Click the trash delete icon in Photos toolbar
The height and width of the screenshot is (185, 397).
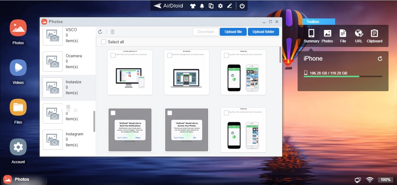click(x=112, y=32)
